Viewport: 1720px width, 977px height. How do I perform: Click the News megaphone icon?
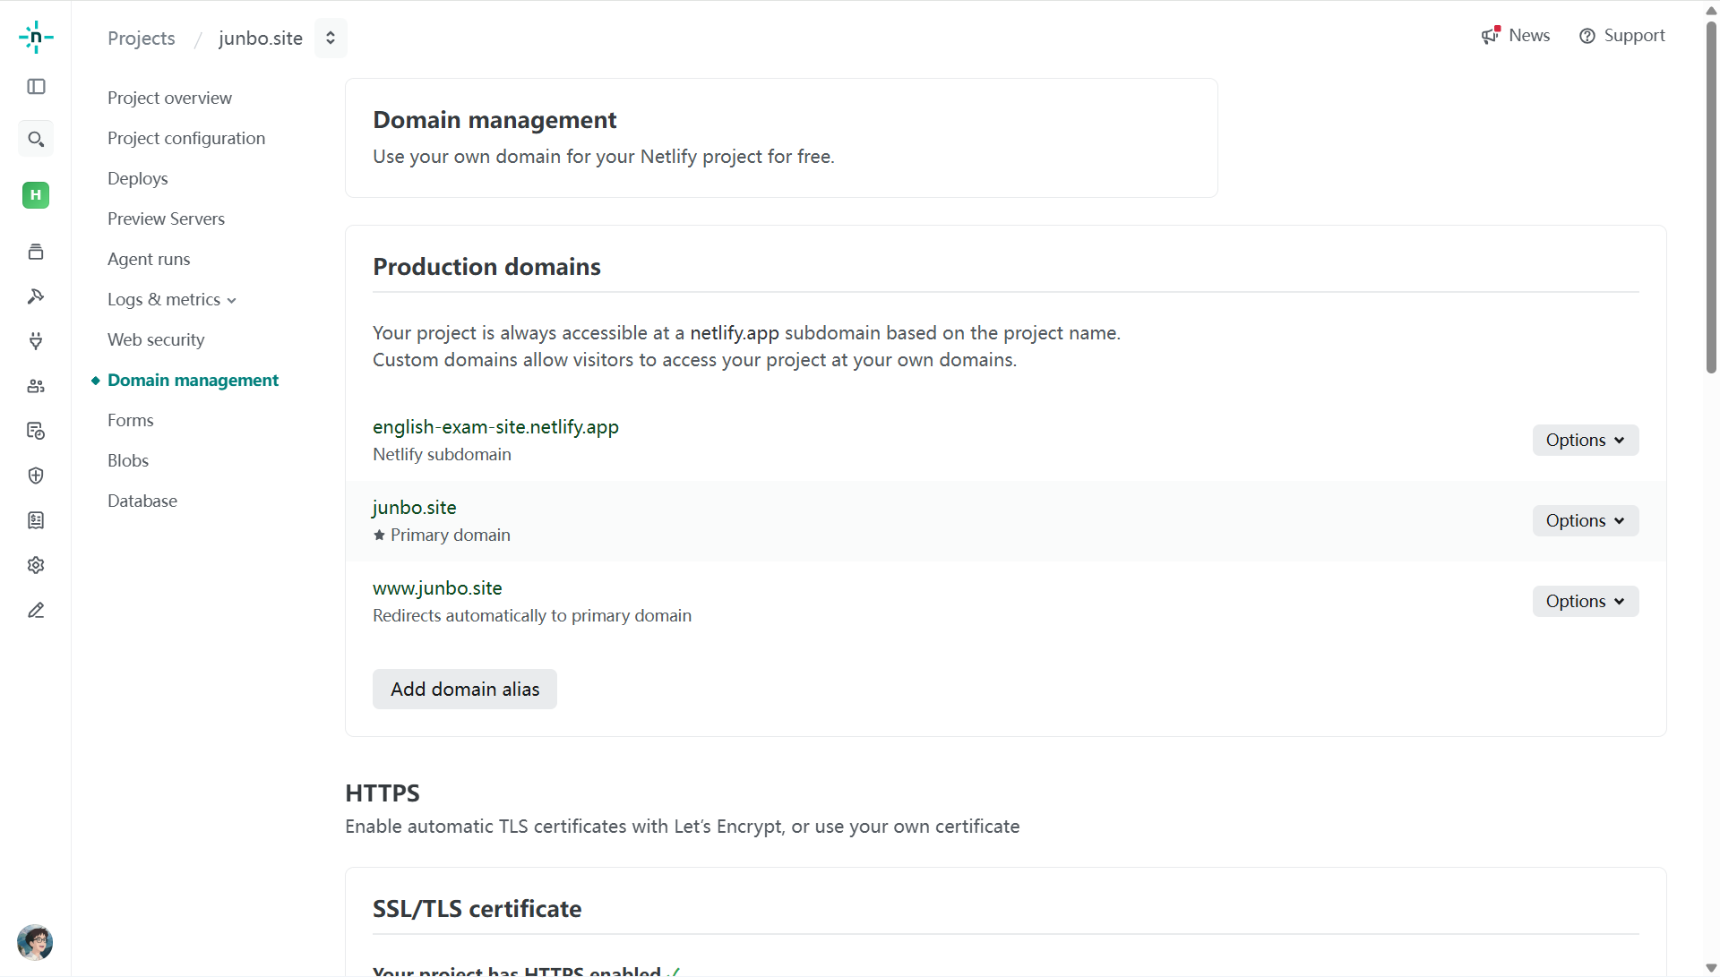(1491, 35)
